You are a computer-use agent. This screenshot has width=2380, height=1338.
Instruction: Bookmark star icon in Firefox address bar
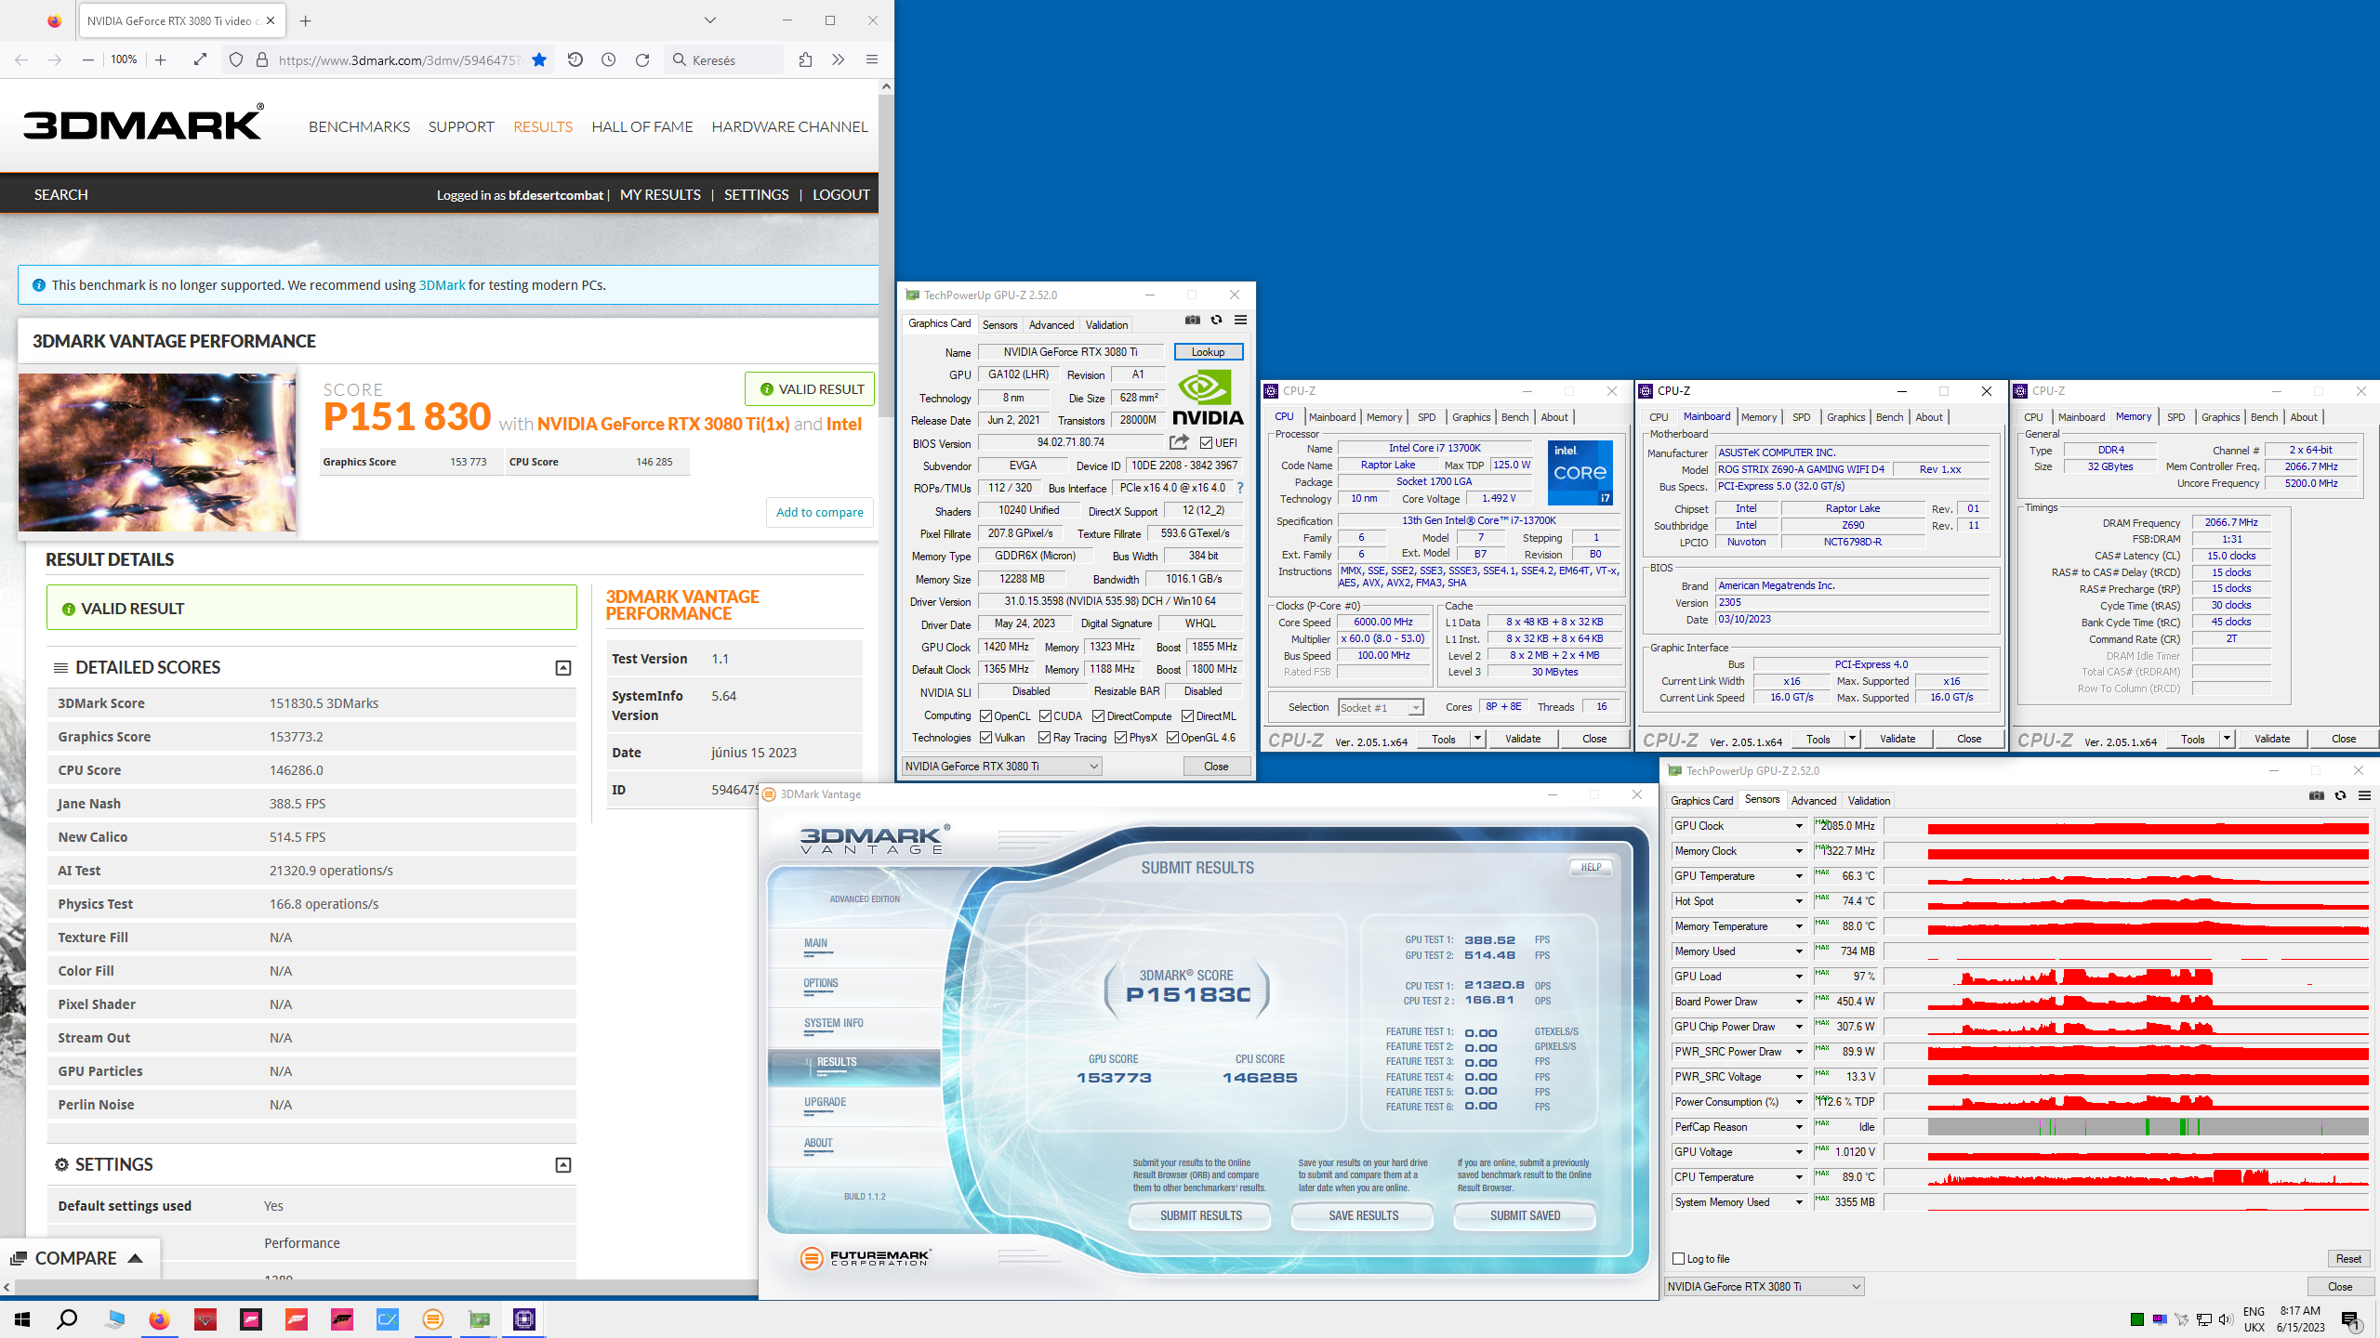[539, 59]
